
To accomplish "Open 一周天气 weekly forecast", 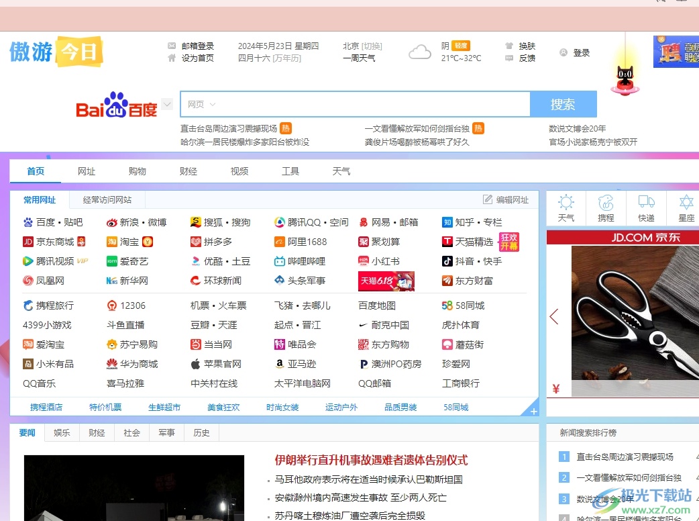I will pos(359,58).
